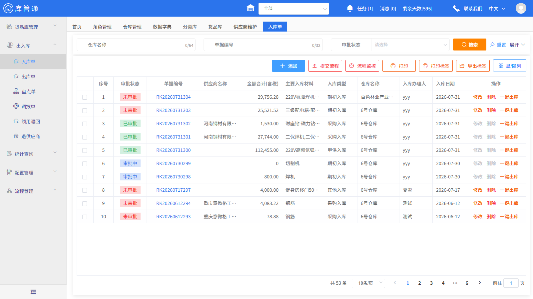
Task: Click 修改 for row RK20260731303
Action: click(x=478, y=110)
